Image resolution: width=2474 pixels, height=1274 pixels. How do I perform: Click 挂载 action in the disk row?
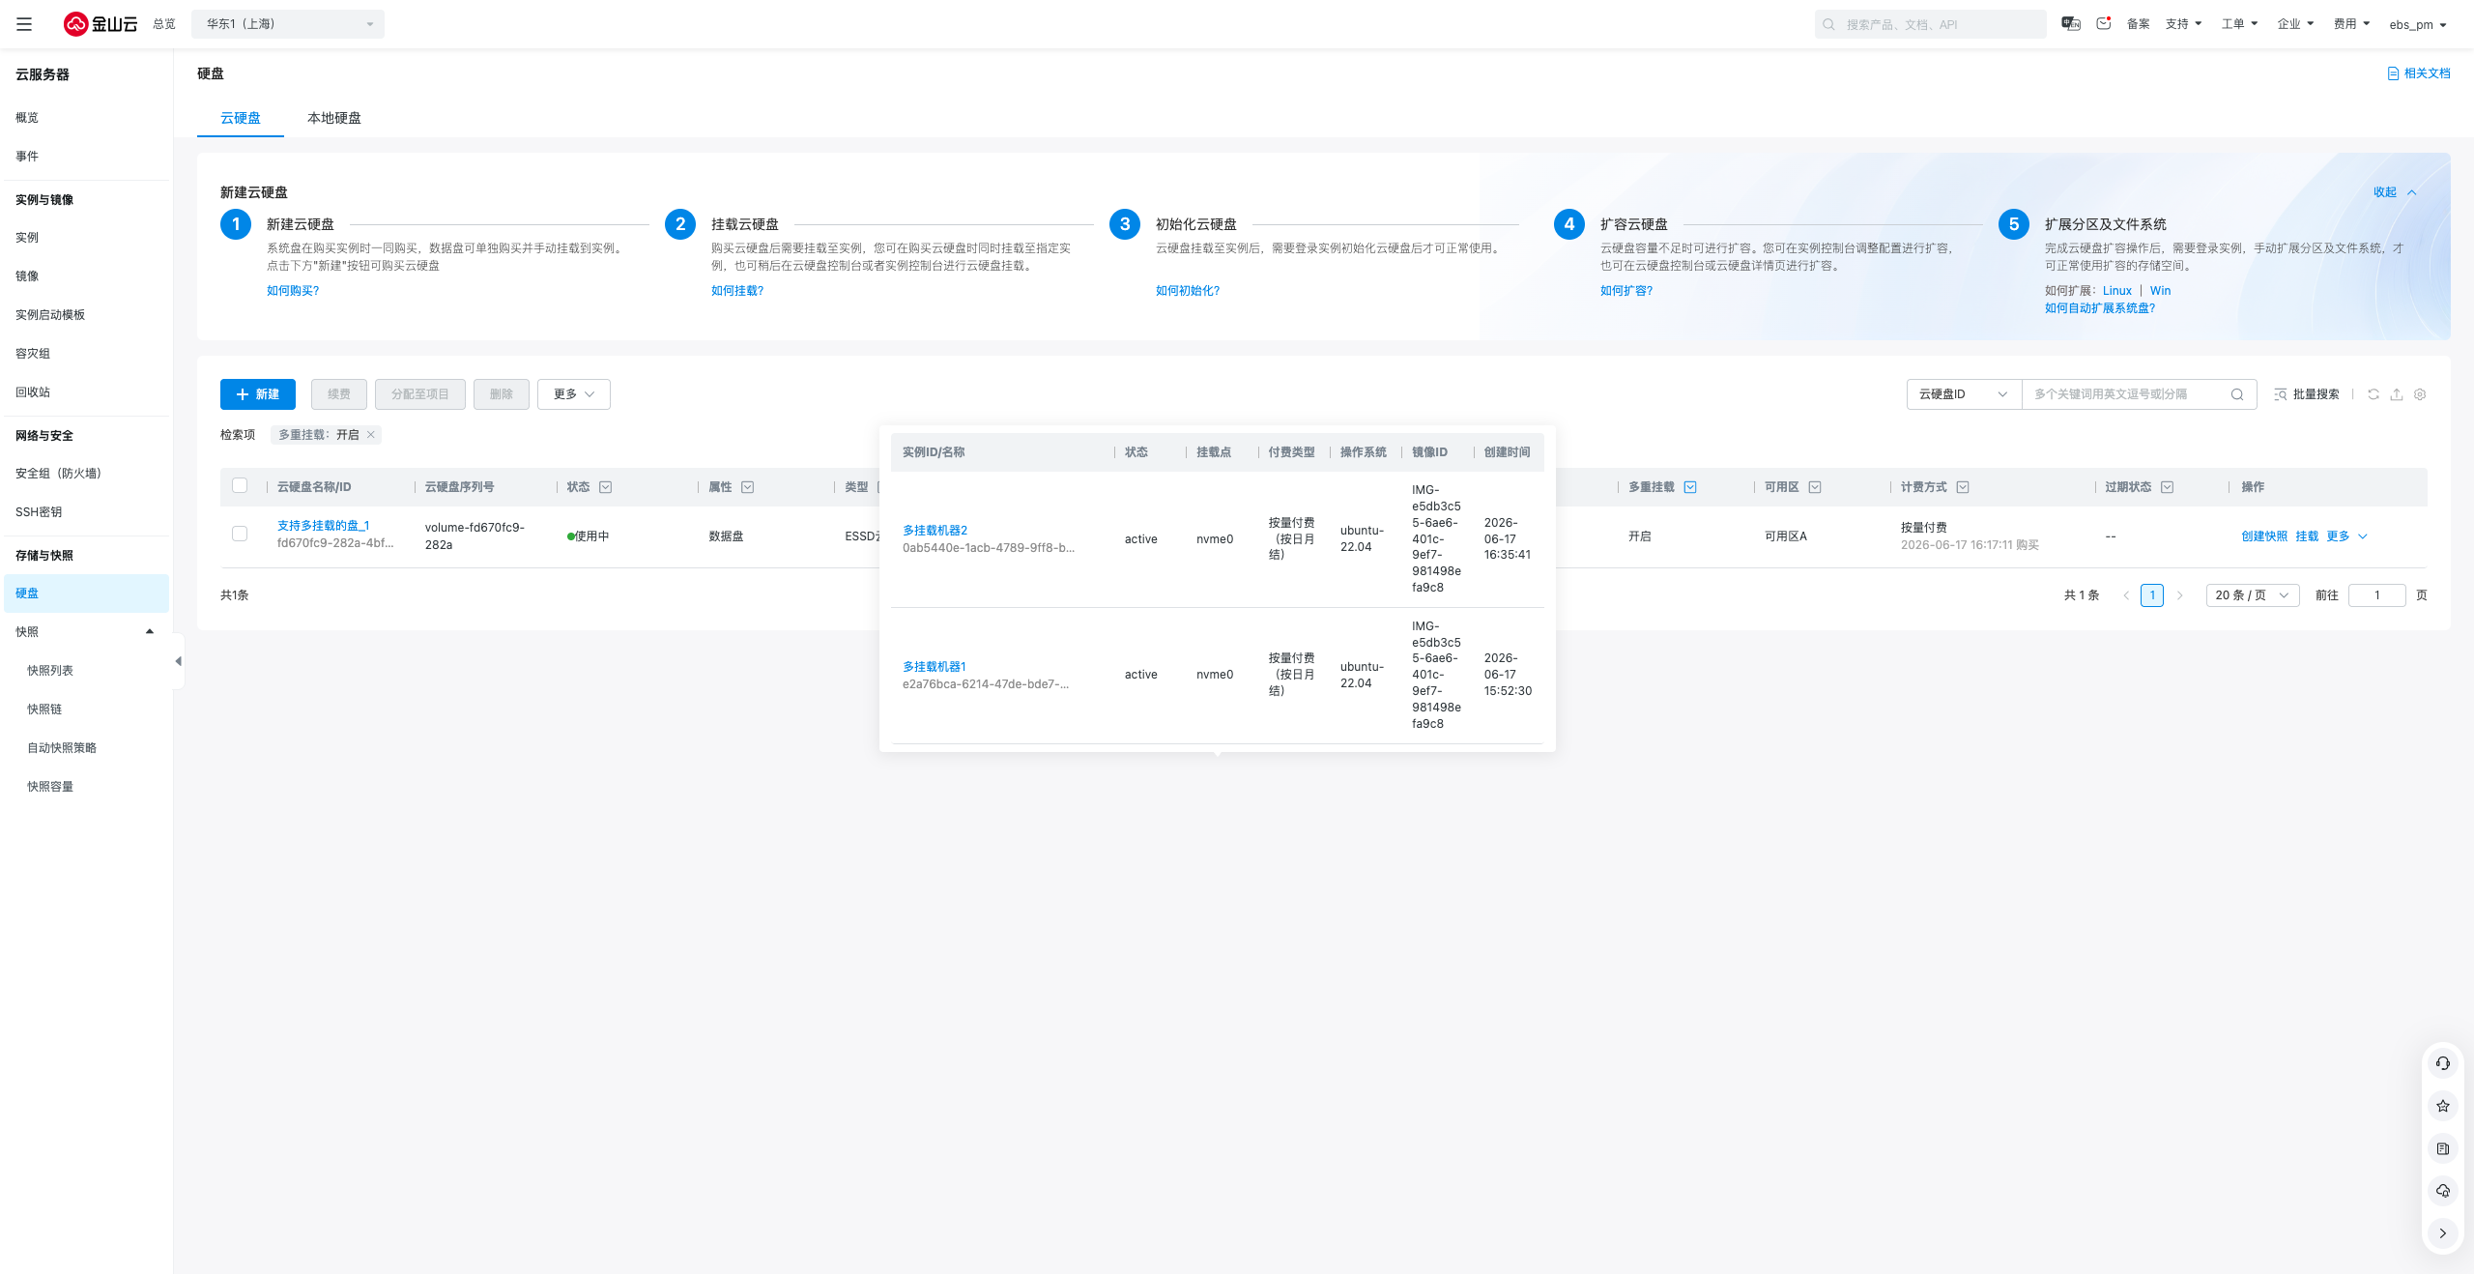[x=2307, y=536]
